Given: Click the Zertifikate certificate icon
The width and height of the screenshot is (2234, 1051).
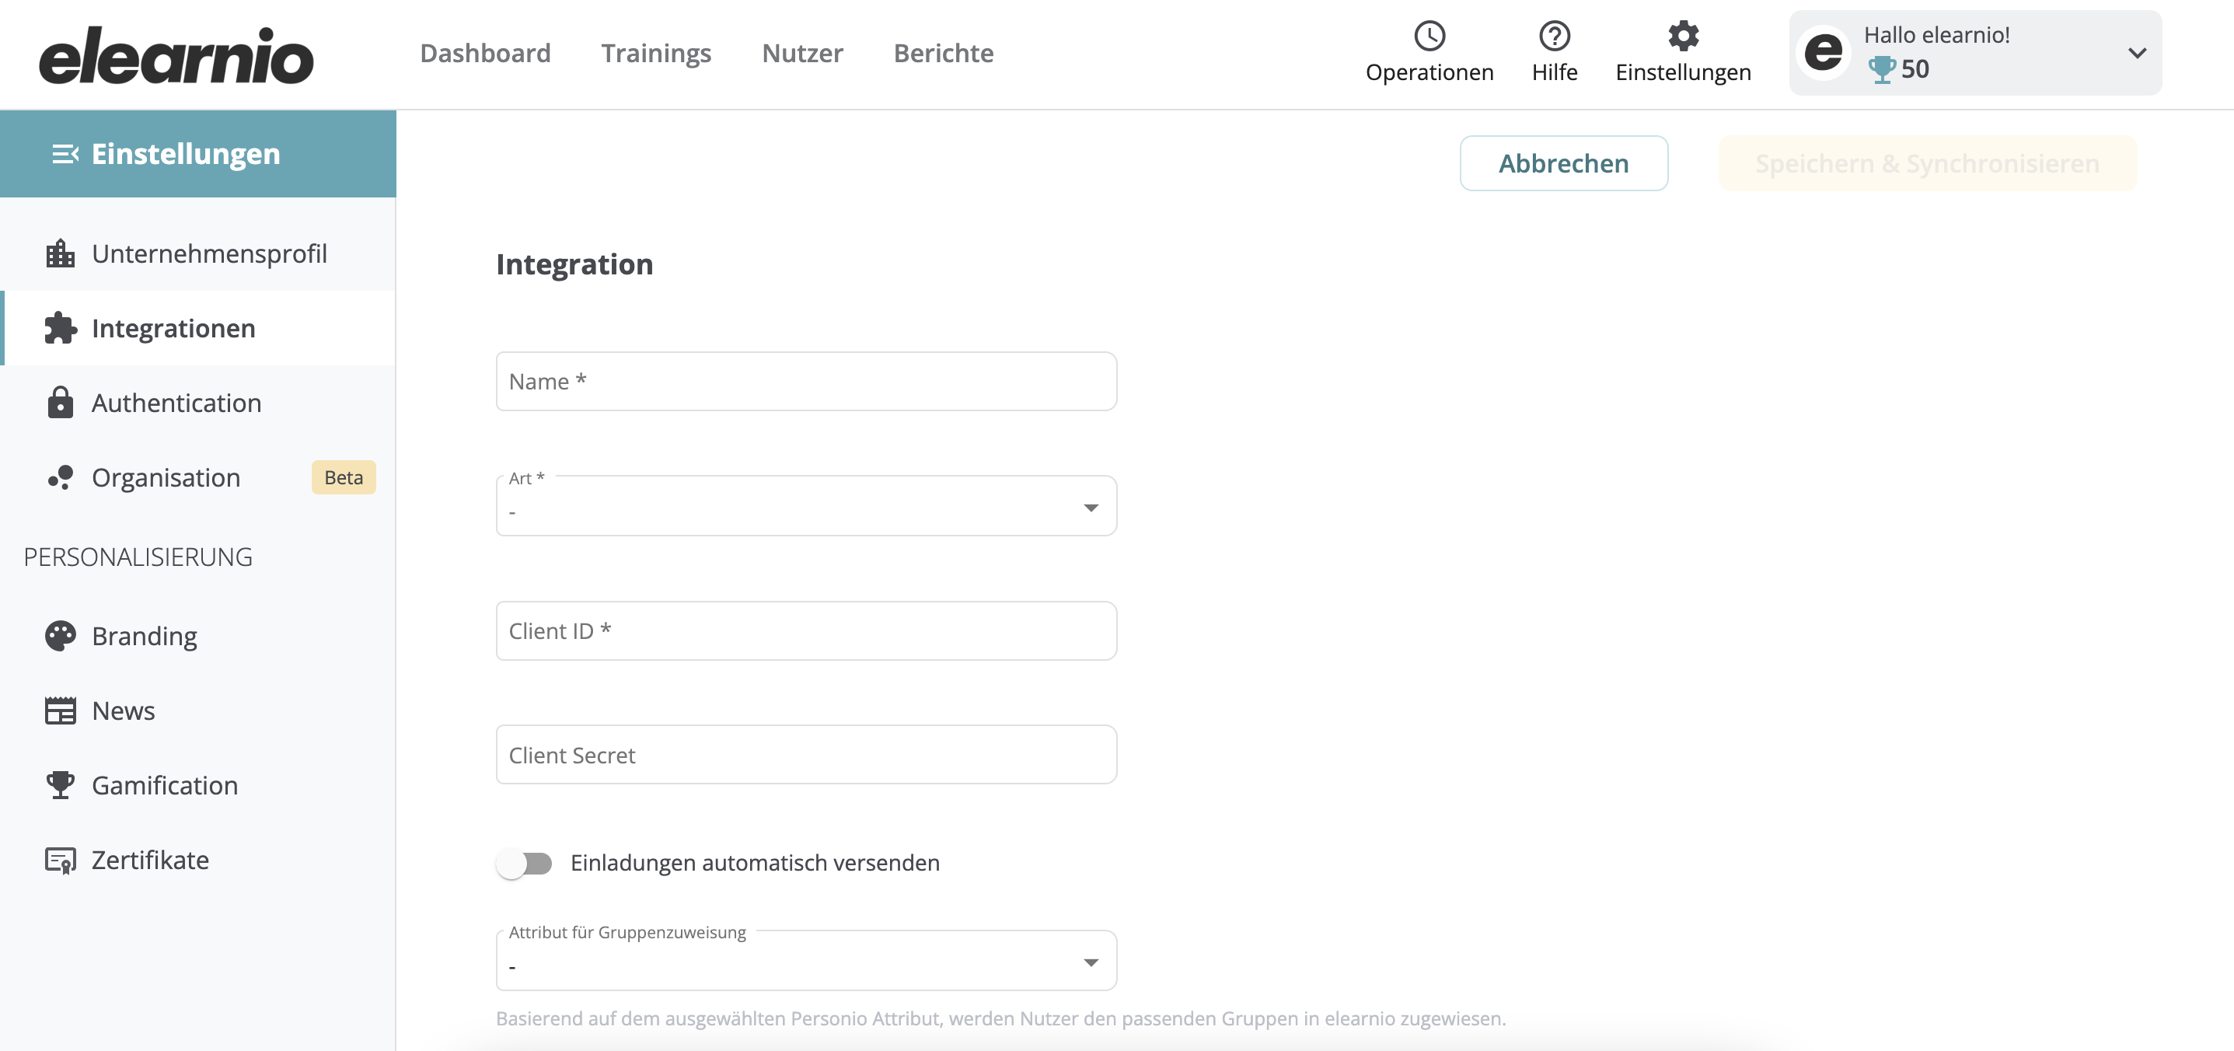Looking at the screenshot, I should click(x=60, y=859).
